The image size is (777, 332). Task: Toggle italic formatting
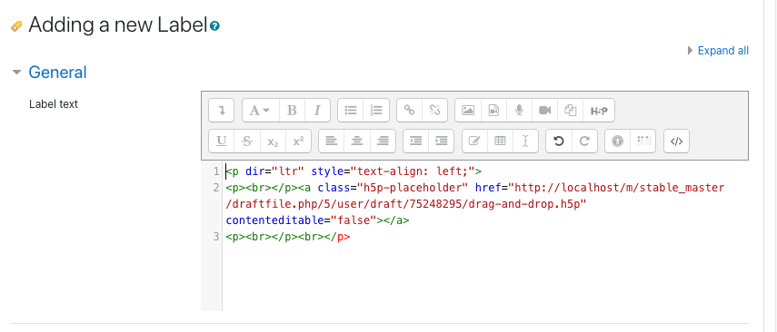click(317, 110)
